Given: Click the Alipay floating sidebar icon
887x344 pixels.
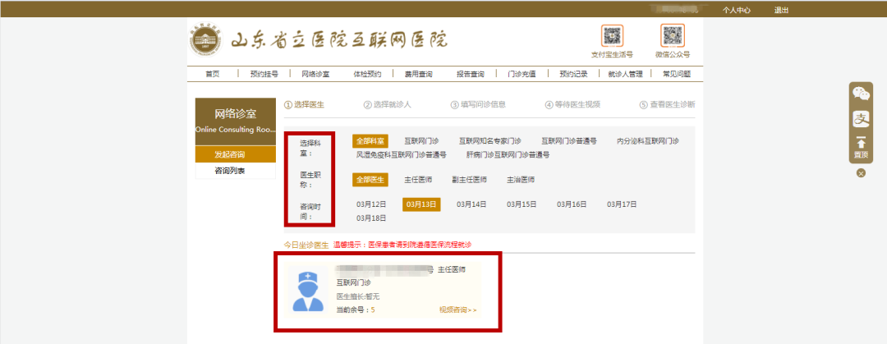Looking at the screenshot, I should (x=861, y=118).
